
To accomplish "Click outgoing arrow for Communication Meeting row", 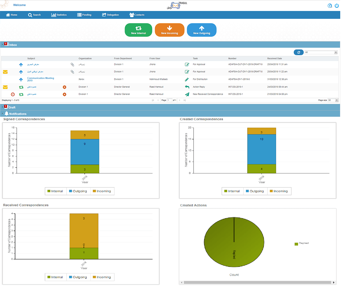I will (21, 80).
